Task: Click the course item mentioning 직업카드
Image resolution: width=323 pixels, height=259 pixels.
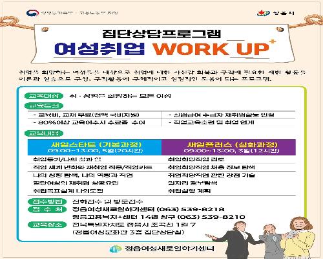Action: click(x=92, y=167)
